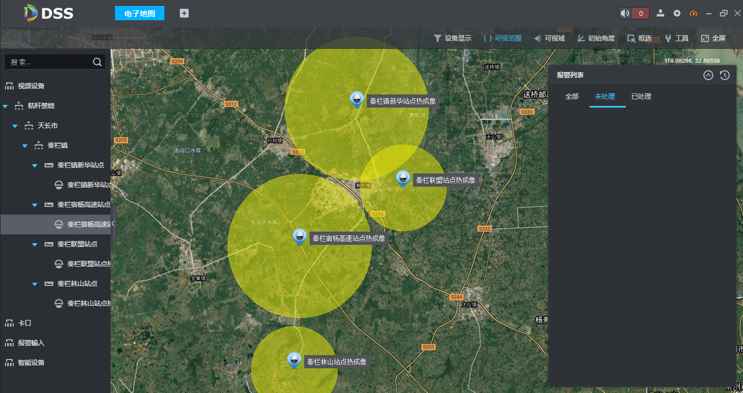Image resolution: width=743 pixels, height=393 pixels.
Task: Select the 秦栏镇 node
Action: [58, 145]
